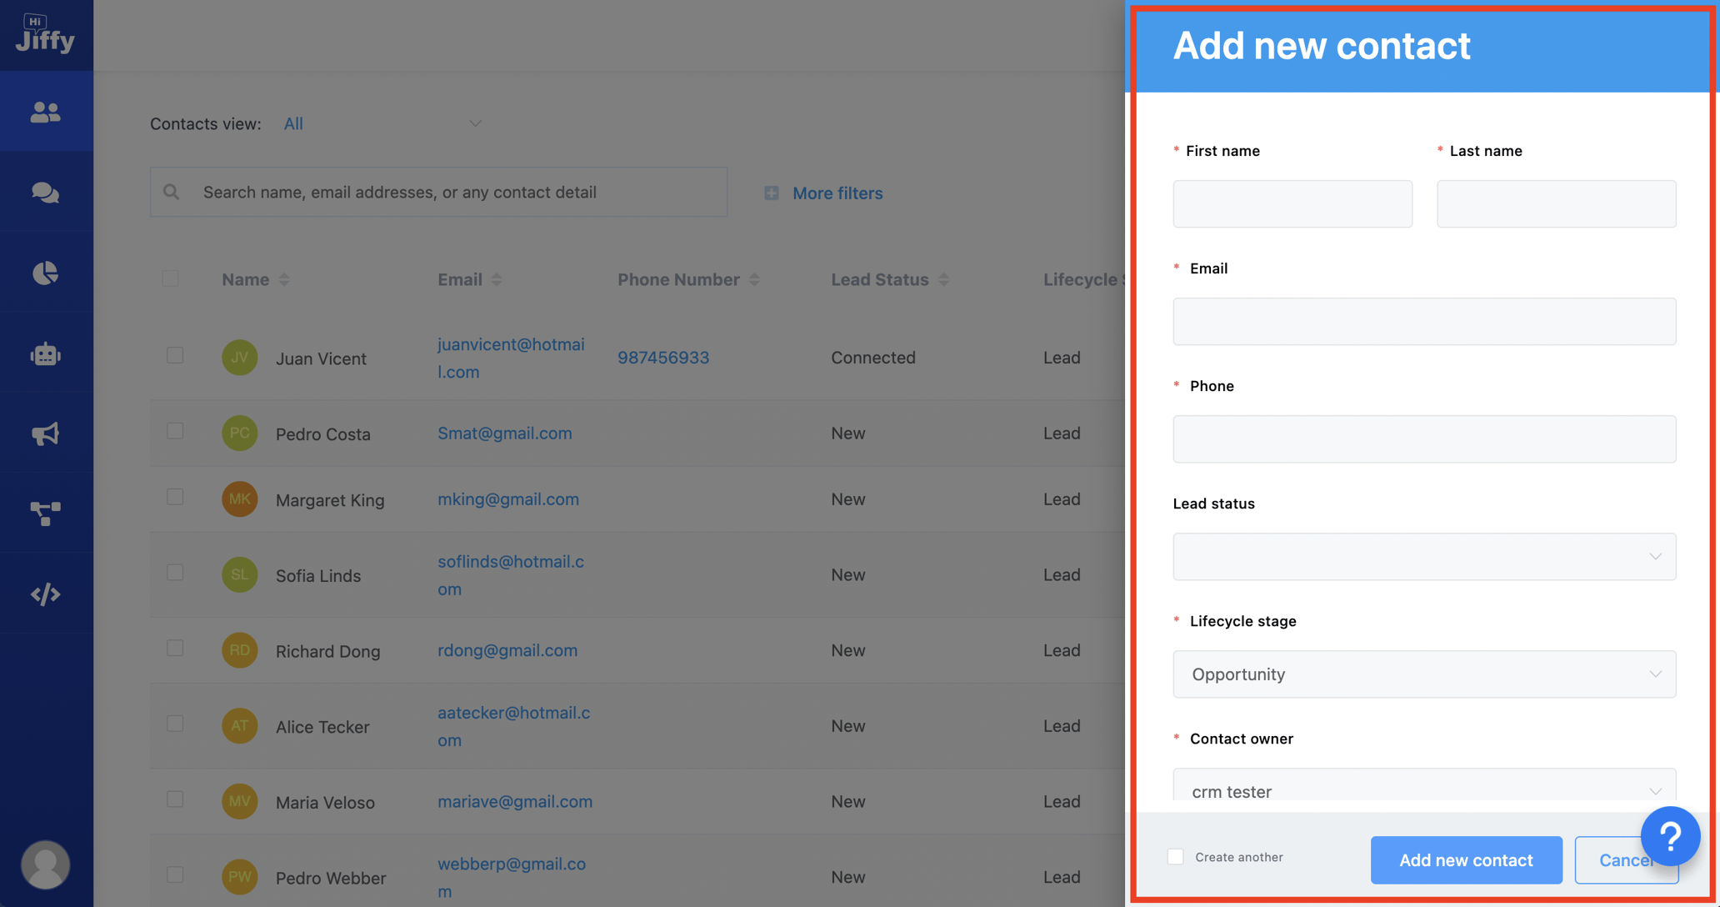This screenshot has height=907, width=1720.
Task: Open the workflow automation icon
Action: [x=46, y=513]
